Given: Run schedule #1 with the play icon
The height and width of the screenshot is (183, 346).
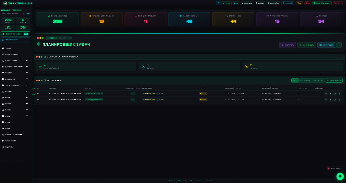Looking at the screenshot, I should point(326,100).
